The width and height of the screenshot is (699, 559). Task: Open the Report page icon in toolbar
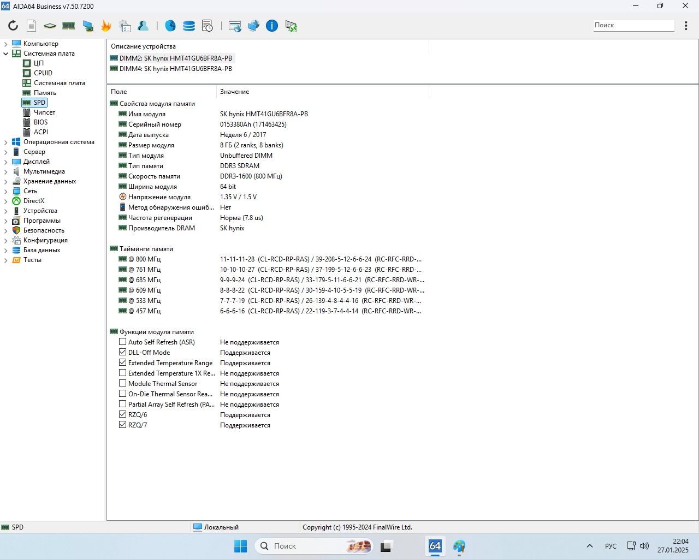(32, 26)
